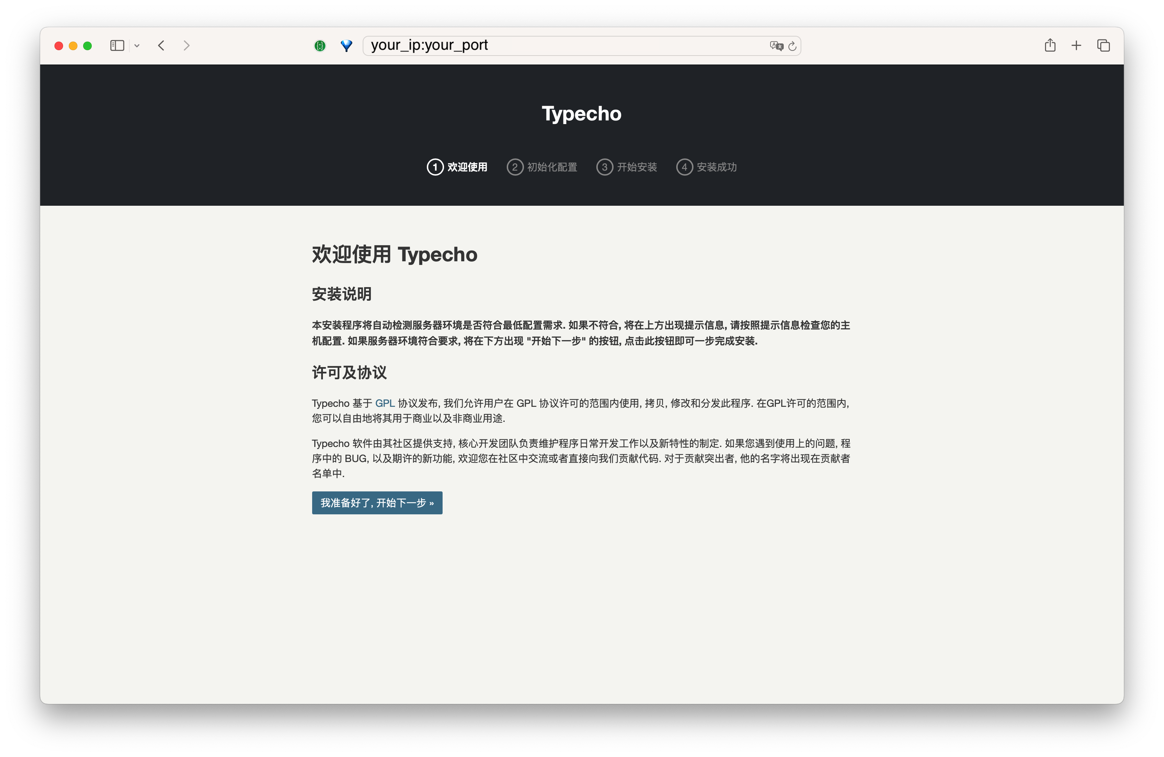Click the Typecho header title

click(x=582, y=114)
